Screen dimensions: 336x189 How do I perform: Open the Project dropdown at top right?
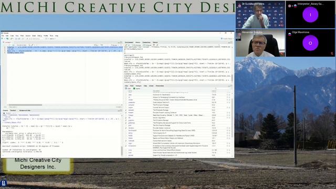[227, 39]
